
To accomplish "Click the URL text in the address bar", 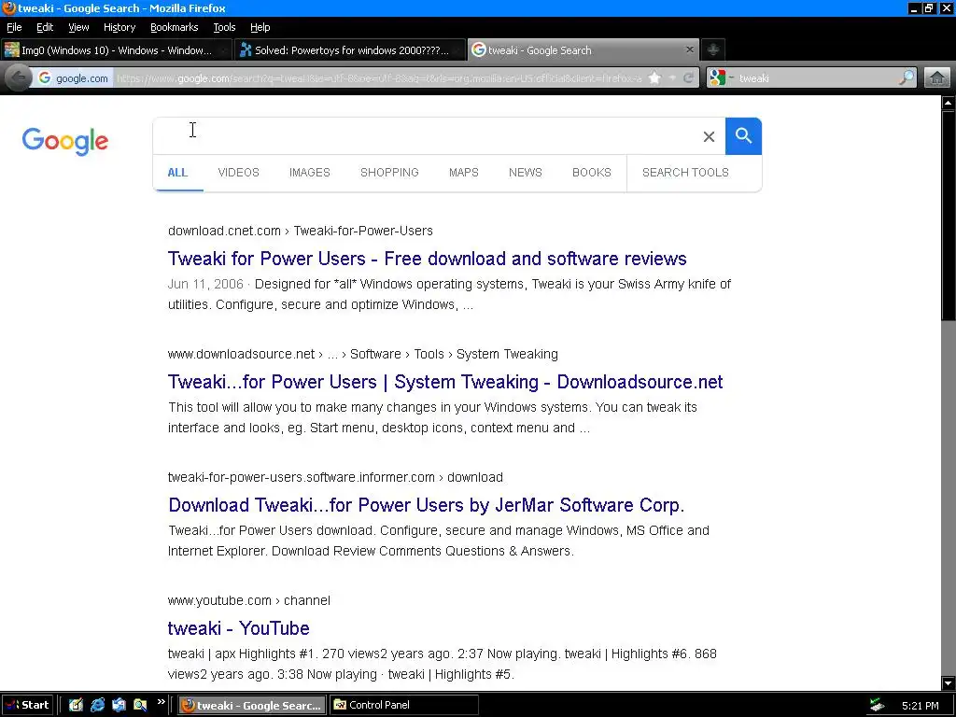I will 378,78.
